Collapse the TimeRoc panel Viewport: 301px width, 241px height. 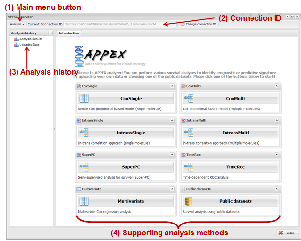(276, 155)
